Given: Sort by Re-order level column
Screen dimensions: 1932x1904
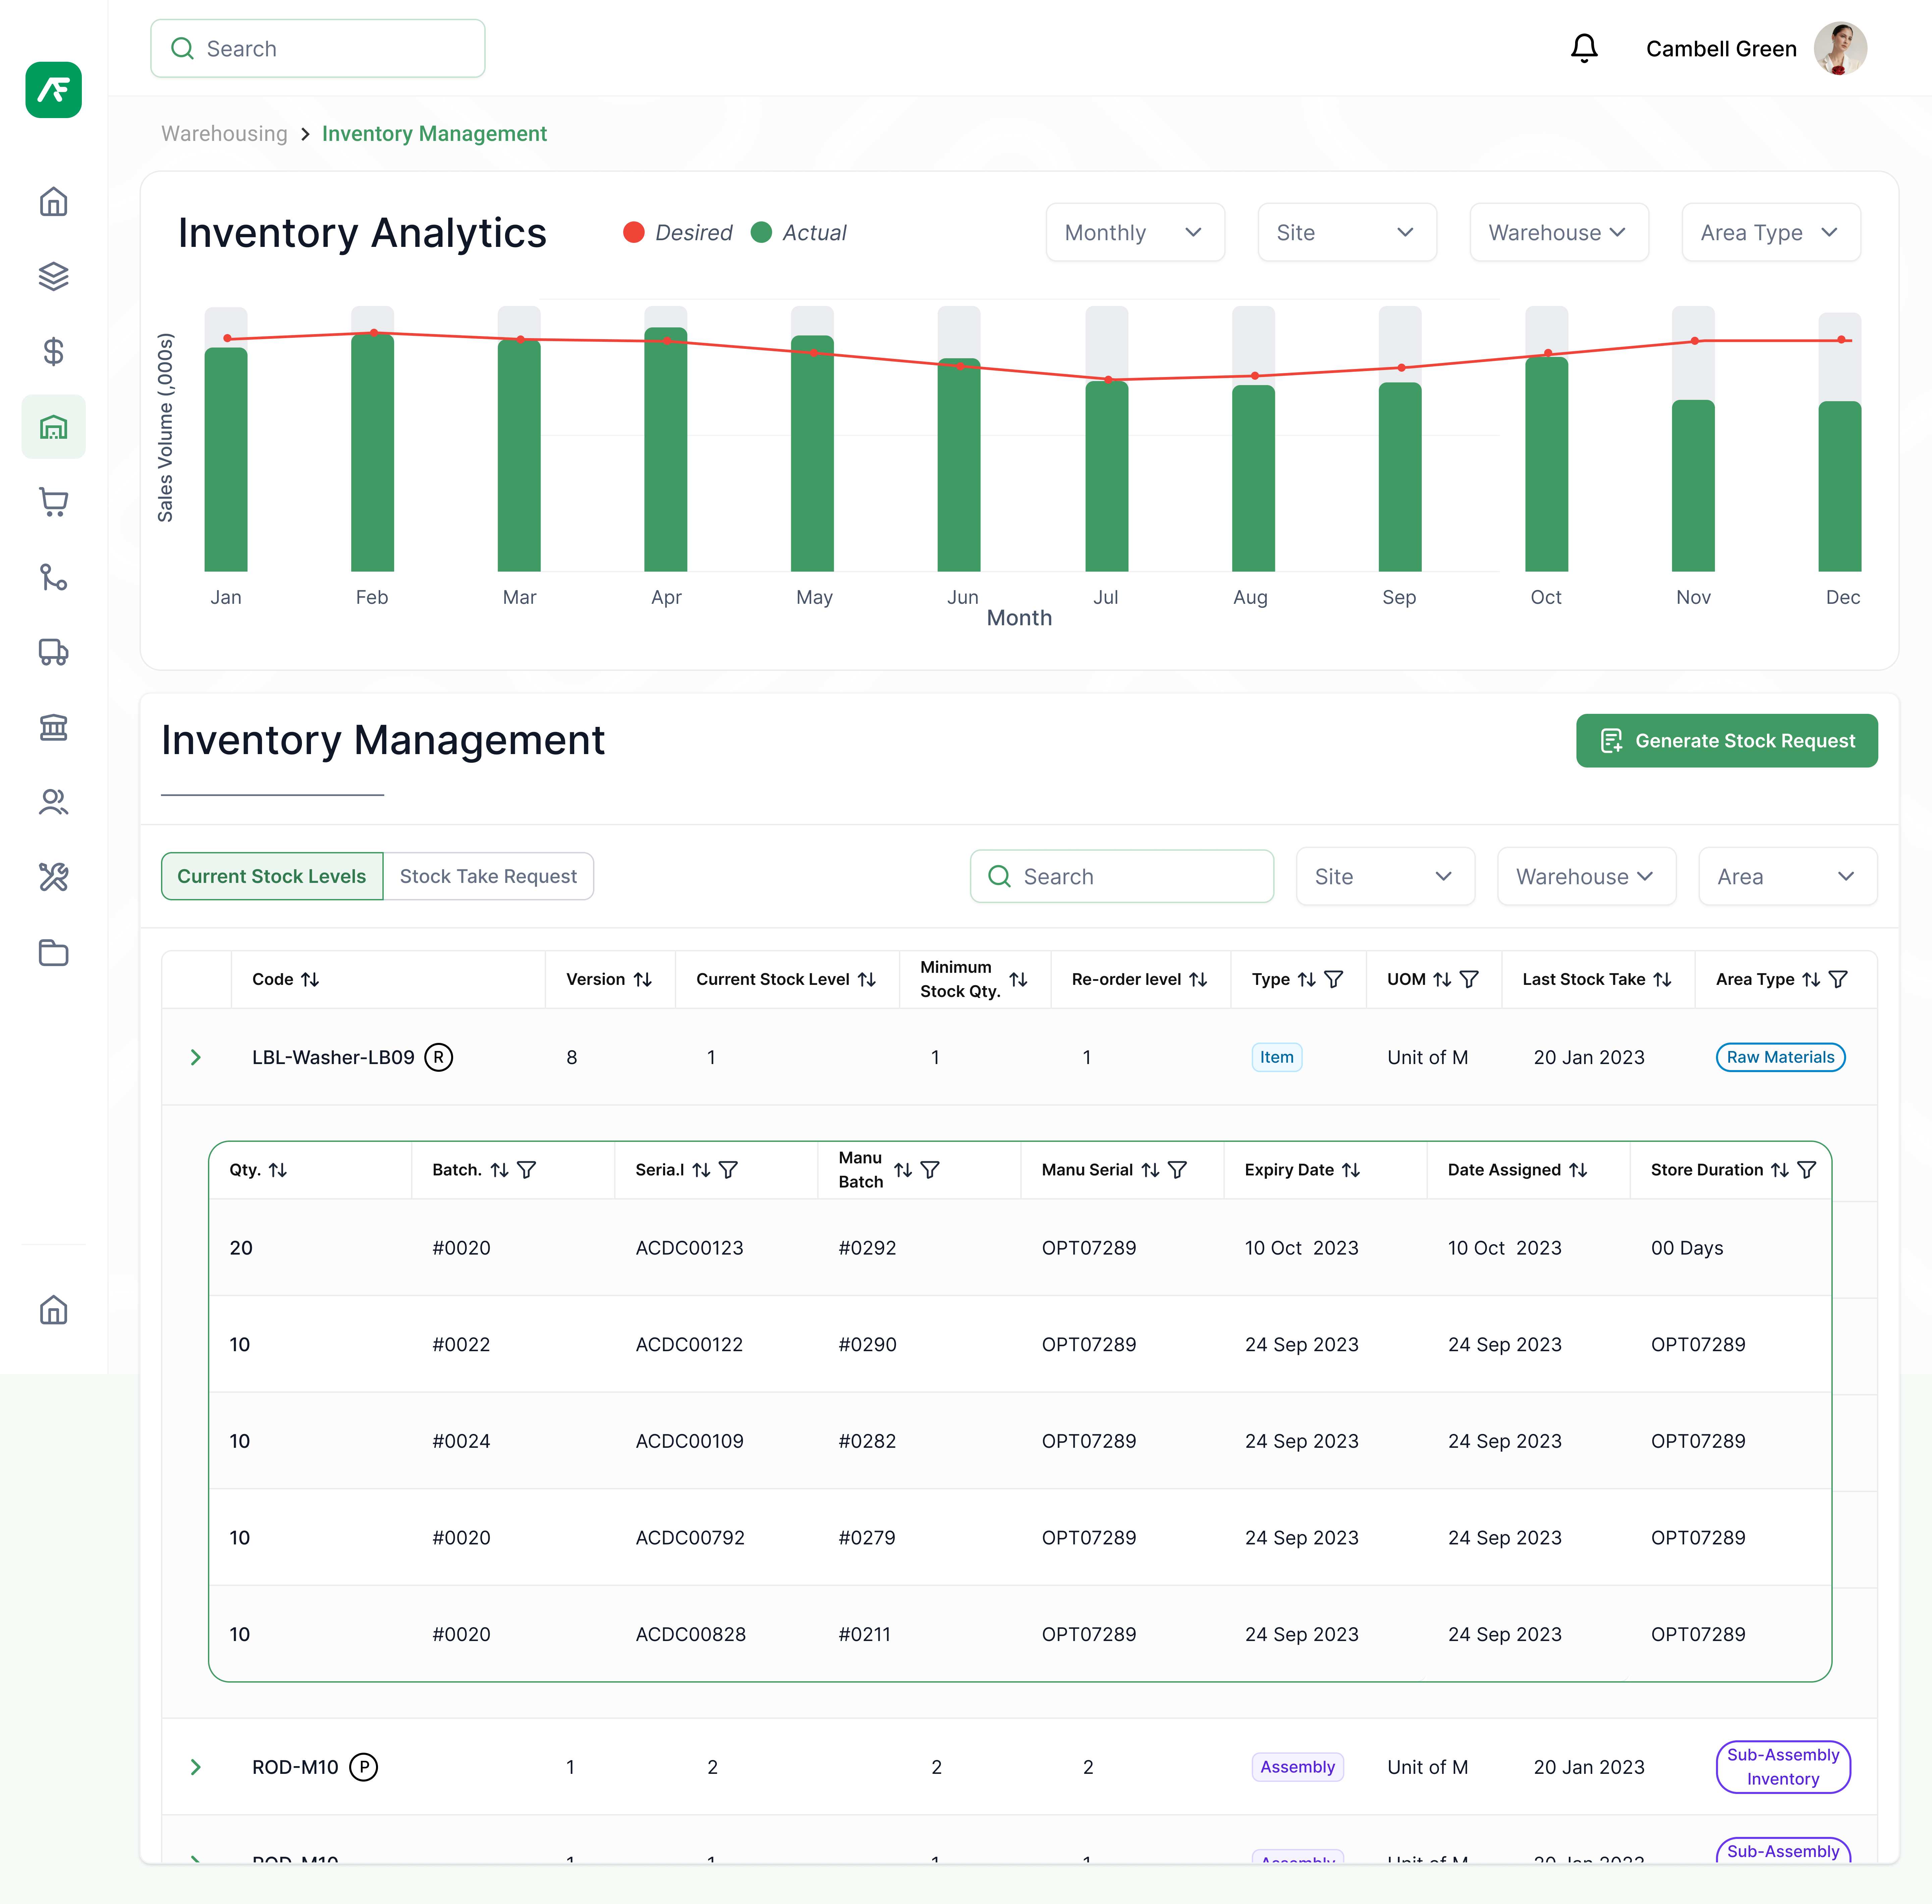Looking at the screenshot, I should [x=1198, y=980].
